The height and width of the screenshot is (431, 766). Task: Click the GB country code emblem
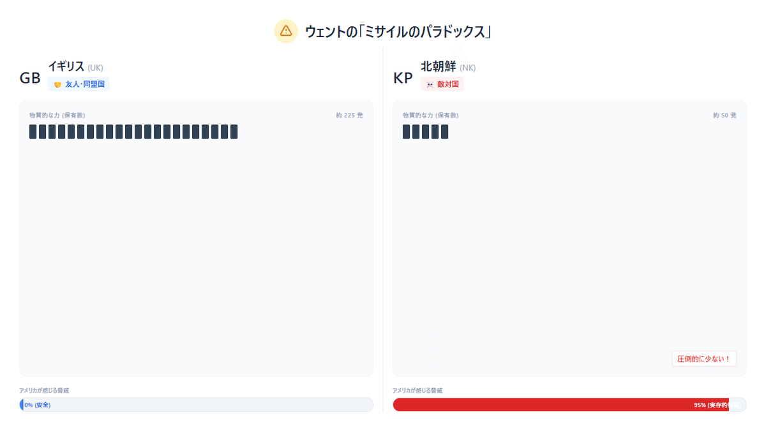(30, 79)
